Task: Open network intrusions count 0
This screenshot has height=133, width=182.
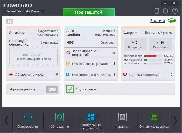Action: click(171, 75)
